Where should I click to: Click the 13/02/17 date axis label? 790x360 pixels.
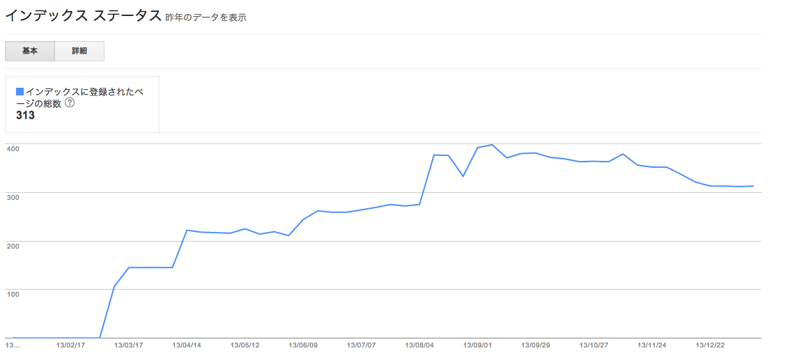click(x=70, y=345)
